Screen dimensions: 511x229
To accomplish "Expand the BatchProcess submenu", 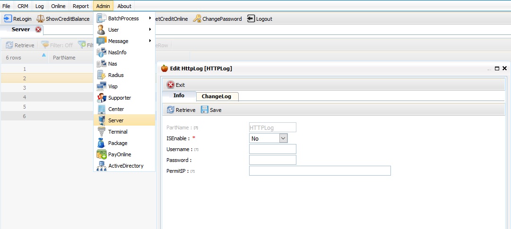I will pyautogui.click(x=124, y=18).
